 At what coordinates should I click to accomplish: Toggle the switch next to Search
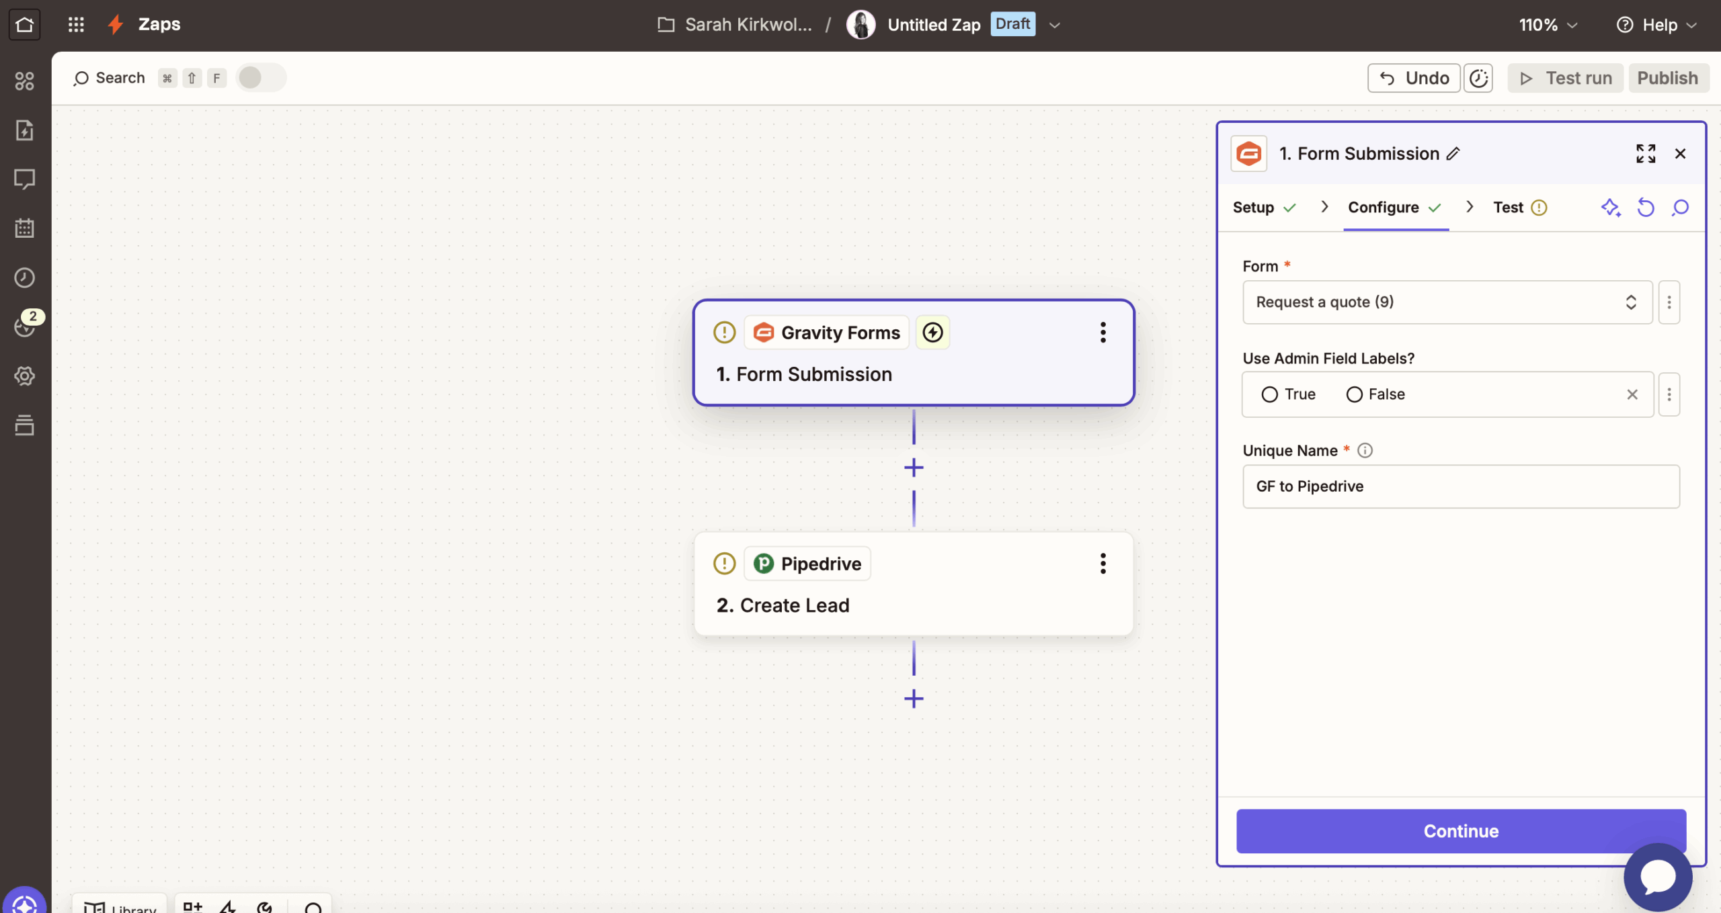[x=261, y=78]
